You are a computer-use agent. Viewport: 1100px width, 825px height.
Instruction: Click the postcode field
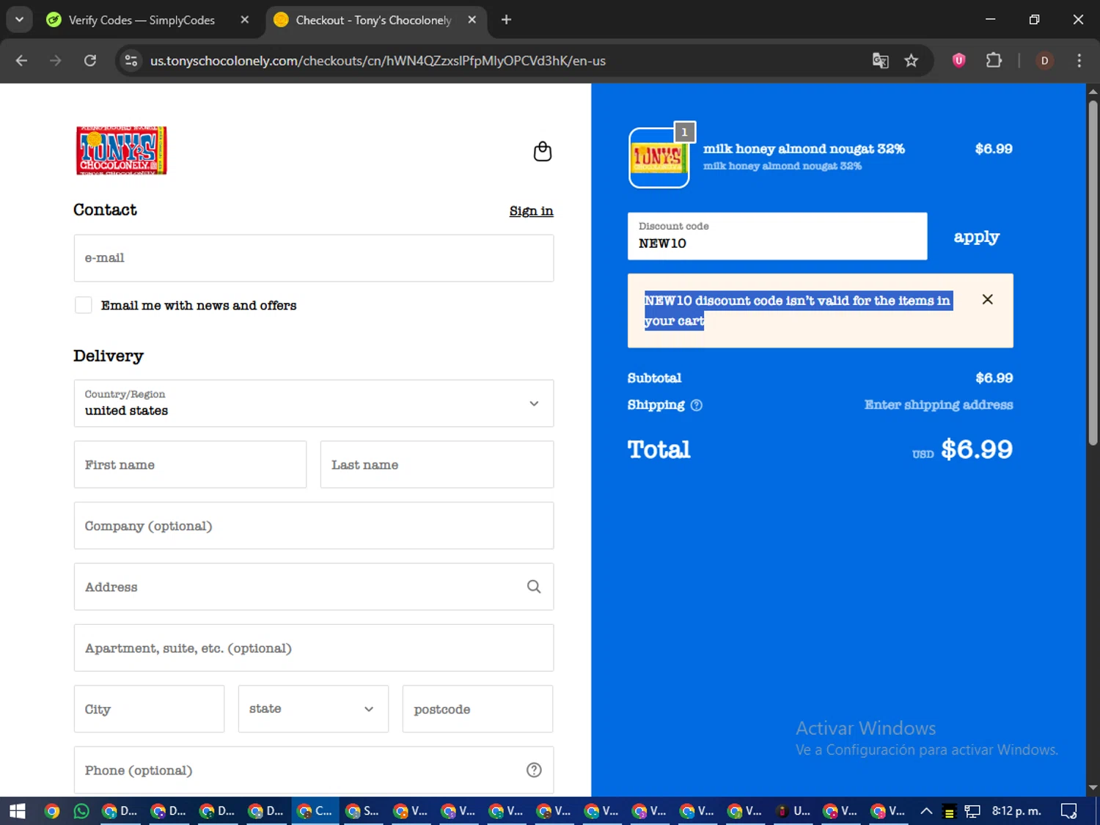[477, 708]
